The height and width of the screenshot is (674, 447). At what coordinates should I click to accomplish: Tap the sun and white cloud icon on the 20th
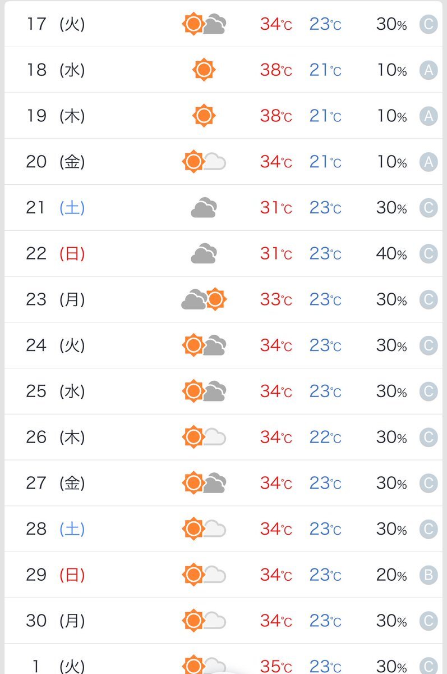[205, 162]
